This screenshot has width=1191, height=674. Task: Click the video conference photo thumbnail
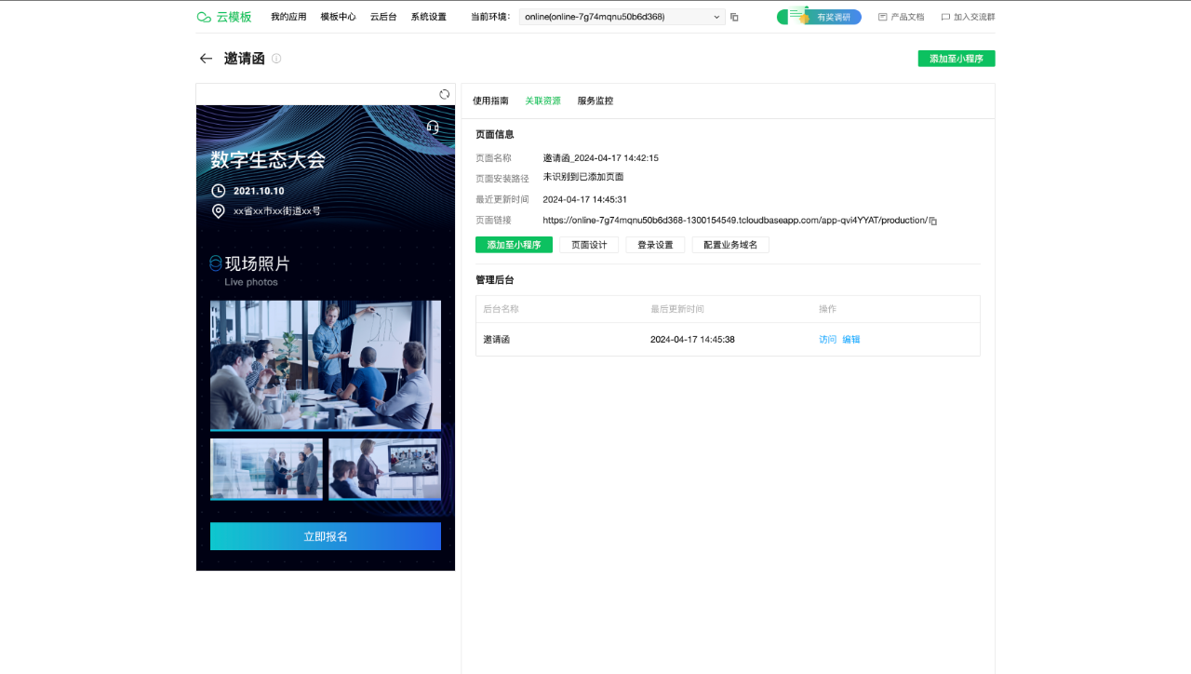pos(384,469)
